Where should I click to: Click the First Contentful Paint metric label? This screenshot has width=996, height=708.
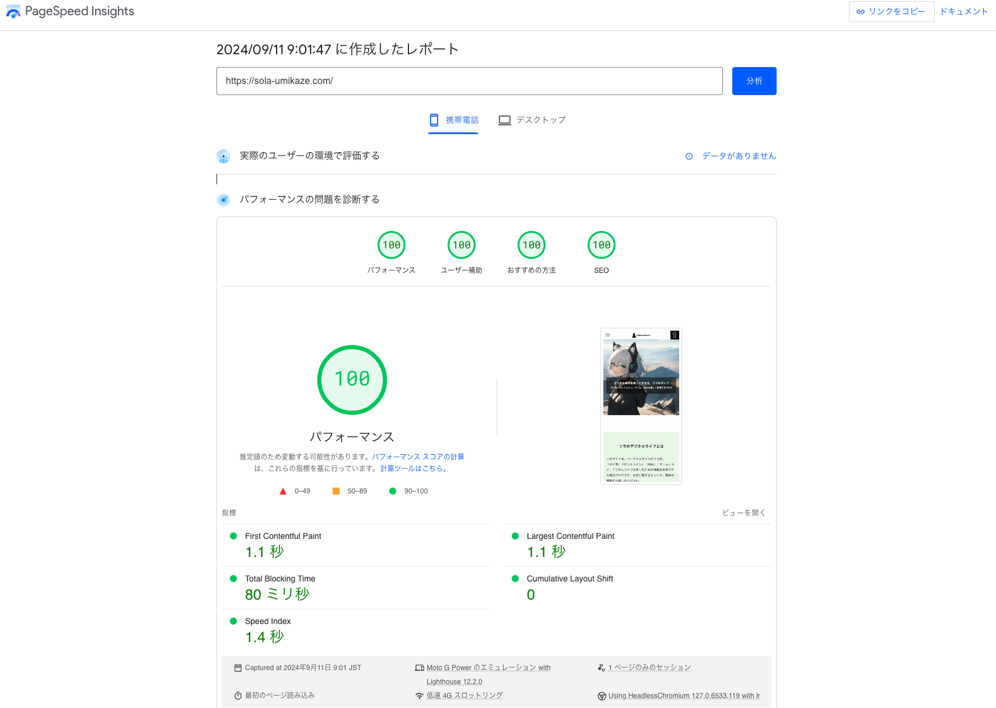[x=283, y=536]
